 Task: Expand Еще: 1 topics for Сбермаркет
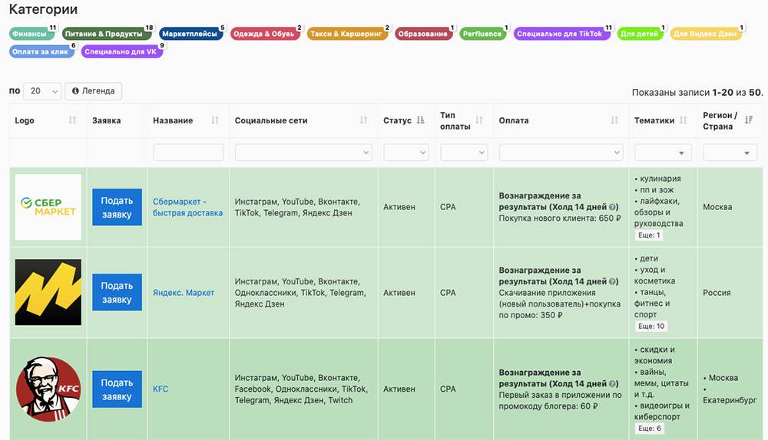pos(649,235)
